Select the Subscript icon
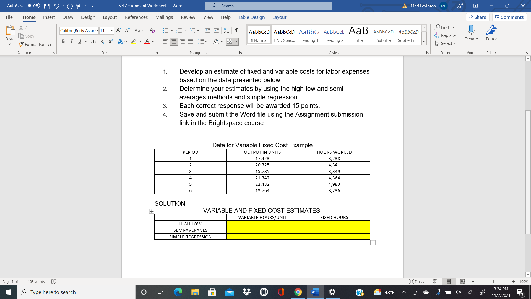This screenshot has height=299, width=531. (x=102, y=41)
